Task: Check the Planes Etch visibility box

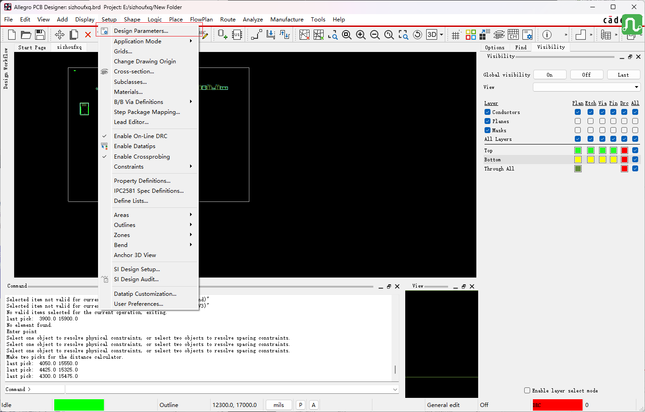Action: pos(590,121)
